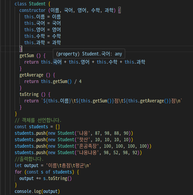Click the getAverage method definition name
Viewport: 193px width, 195px height.
point(31,75)
